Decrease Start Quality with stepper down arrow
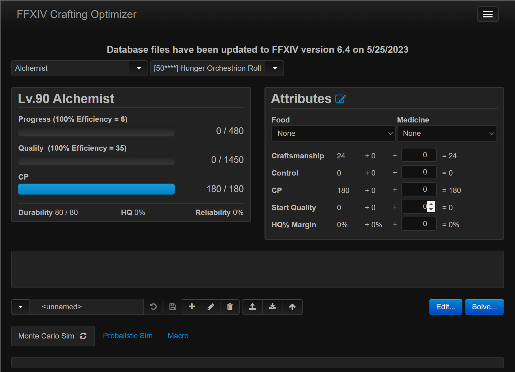Viewport: 515px width, 372px height. pos(431,209)
